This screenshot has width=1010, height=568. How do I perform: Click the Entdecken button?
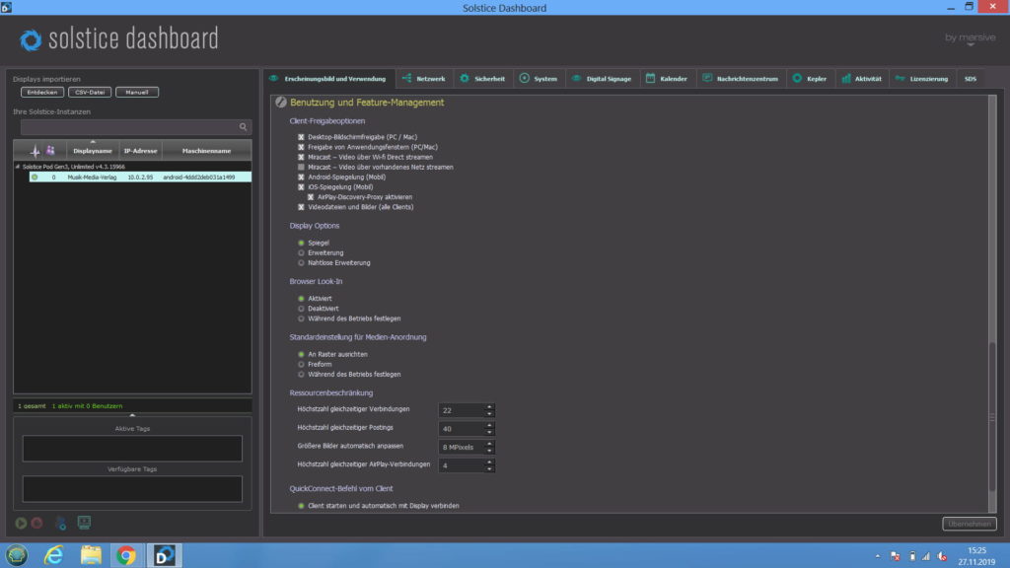(41, 93)
